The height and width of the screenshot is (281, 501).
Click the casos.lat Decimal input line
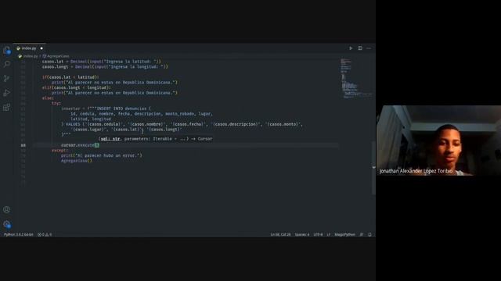tap(102, 62)
